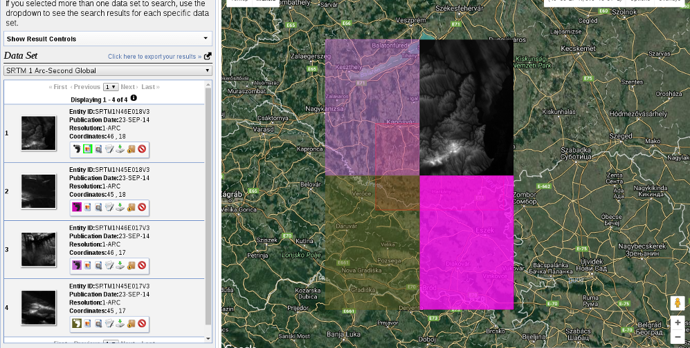Toggle footprint for result 1 SRTM1N46E018V3

(76, 148)
